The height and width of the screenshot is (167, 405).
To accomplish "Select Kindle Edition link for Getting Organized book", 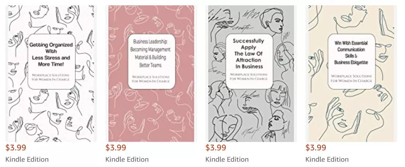I will (x=27, y=159).
